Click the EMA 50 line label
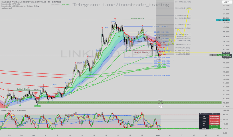This screenshot has height=137, width=233. click(x=162, y=43)
